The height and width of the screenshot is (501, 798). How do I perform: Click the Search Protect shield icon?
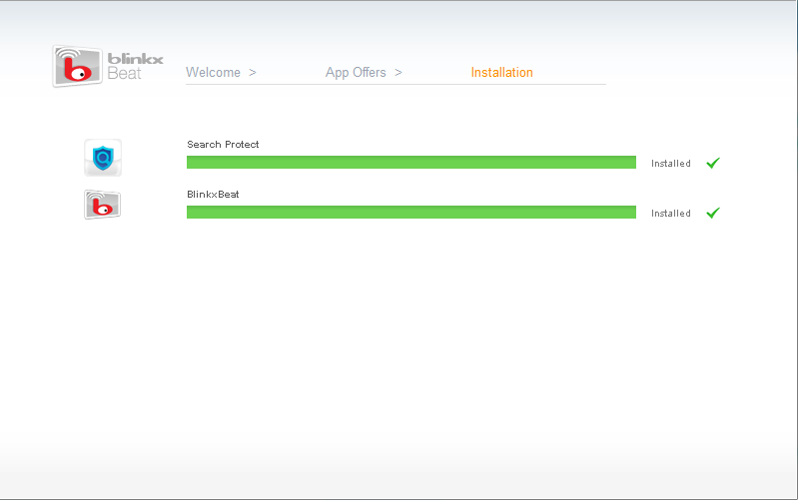tap(103, 158)
